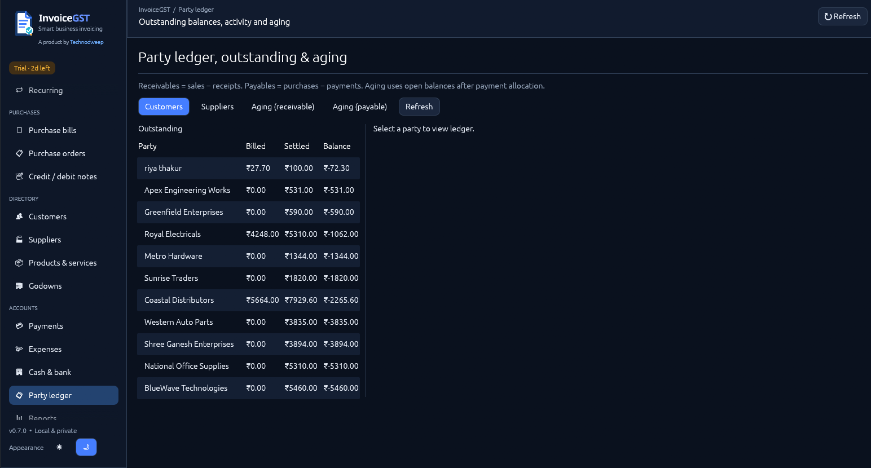871x468 pixels.
Task: Click the InvoiceGST logo icon
Action: [24, 24]
